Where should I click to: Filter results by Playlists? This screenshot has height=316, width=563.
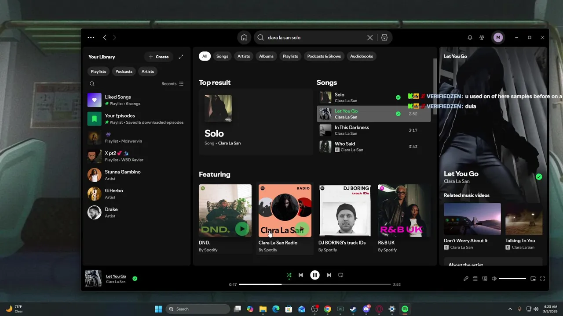(x=290, y=56)
